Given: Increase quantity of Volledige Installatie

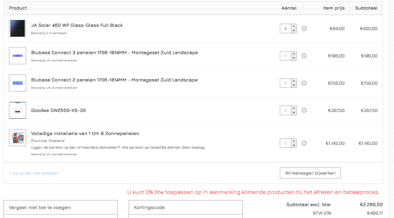Looking at the screenshot, I should (294, 141).
